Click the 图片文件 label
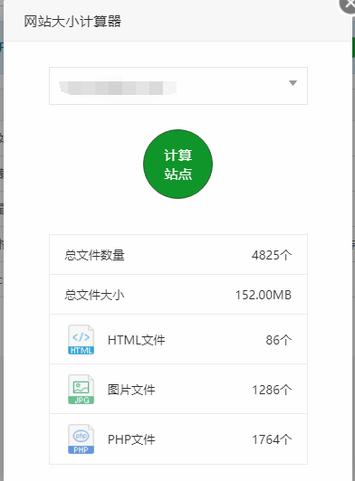The image size is (355, 481). [131, 390]
